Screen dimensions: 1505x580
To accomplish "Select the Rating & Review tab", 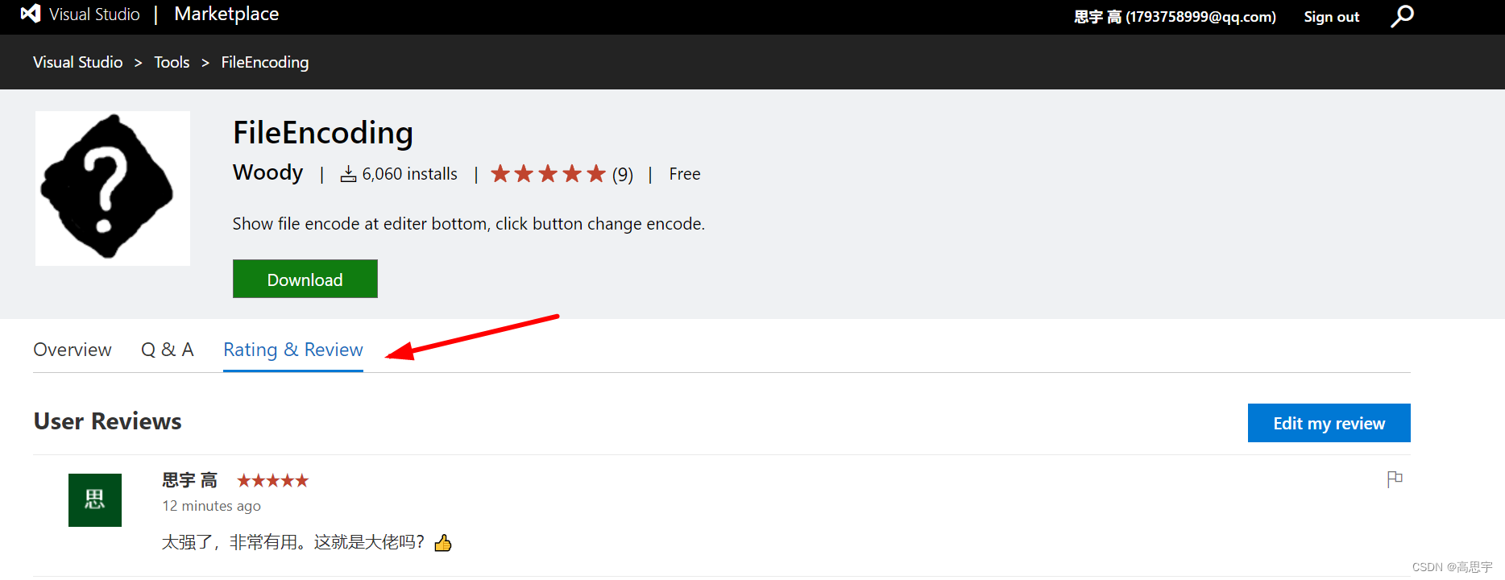I will click(293, 350).
